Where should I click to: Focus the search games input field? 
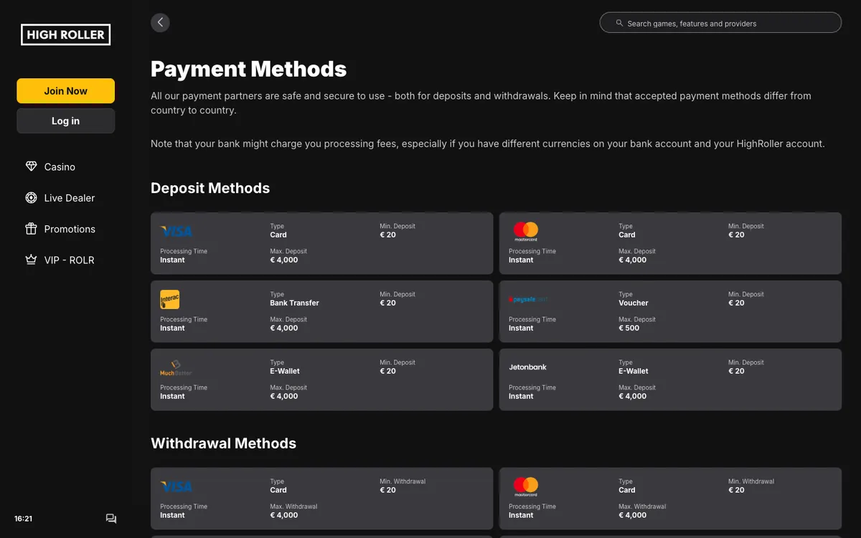pos(720,23)
